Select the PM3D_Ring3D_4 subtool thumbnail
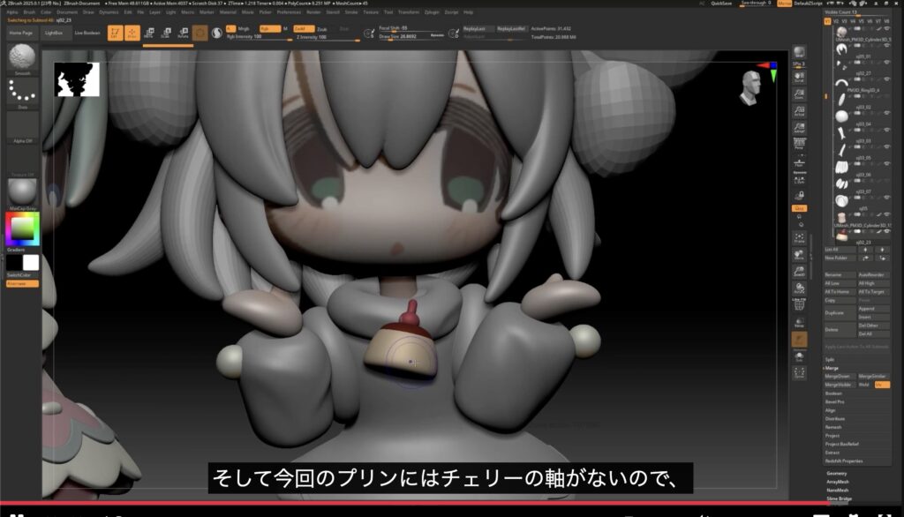Image resolution: width=904 pixels, height=517 pixels. 841,82
